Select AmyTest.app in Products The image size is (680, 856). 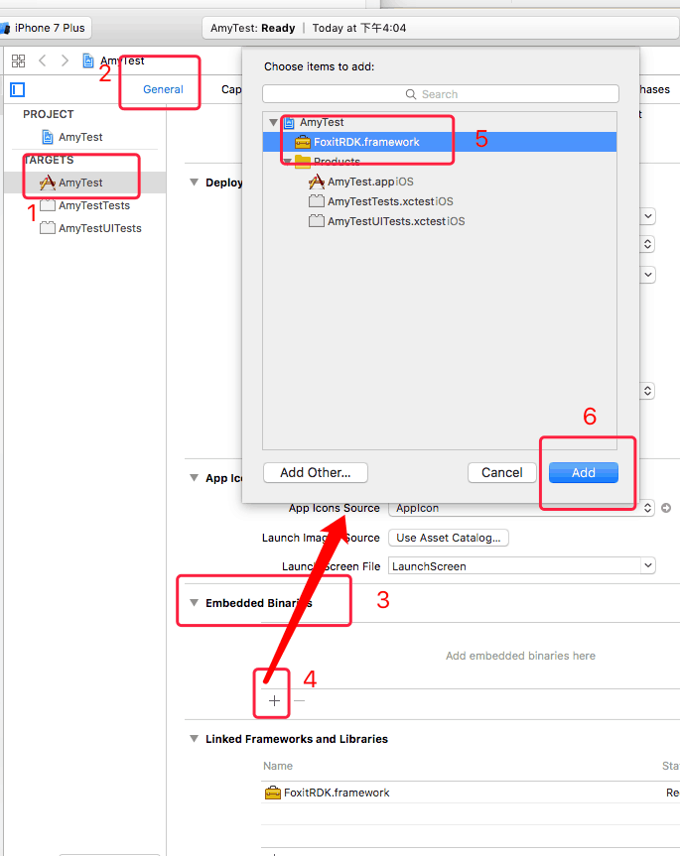click(361, 182)
